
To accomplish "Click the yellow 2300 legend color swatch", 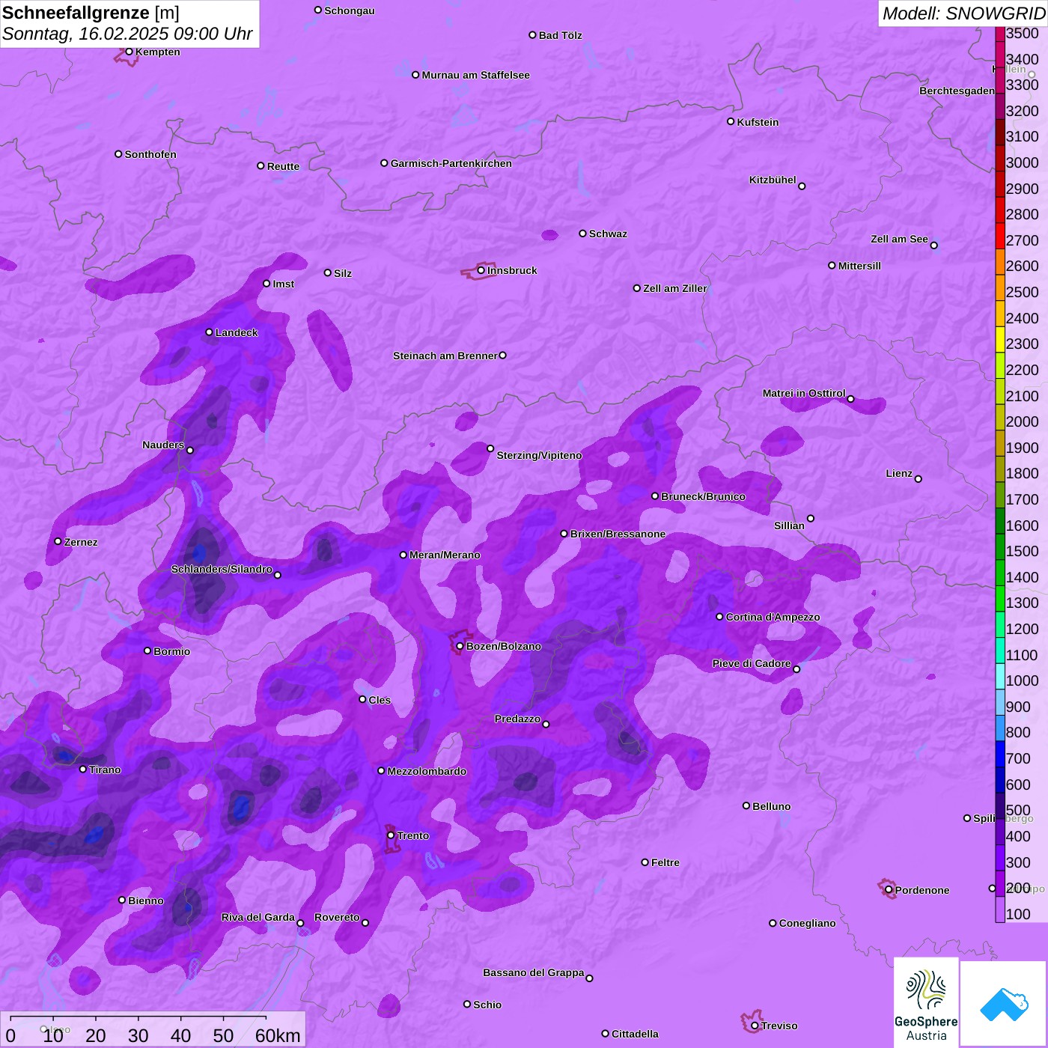I will [x=1000, y=339].
